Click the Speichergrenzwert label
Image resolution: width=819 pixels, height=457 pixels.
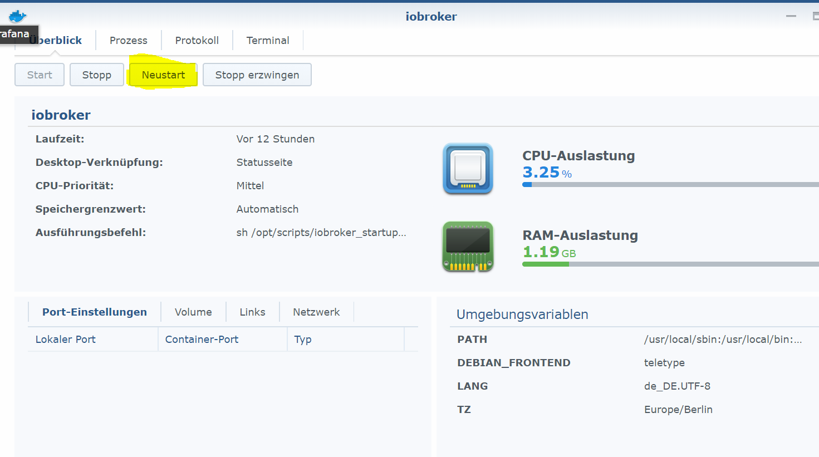(x=90, y=209)
